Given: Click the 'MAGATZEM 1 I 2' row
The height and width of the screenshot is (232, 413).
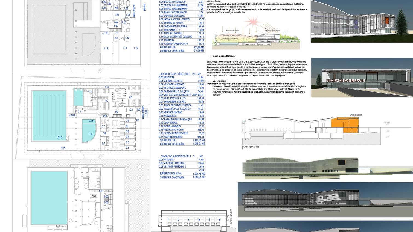Looking at the screenshot, I should click(x=182, y=30).
